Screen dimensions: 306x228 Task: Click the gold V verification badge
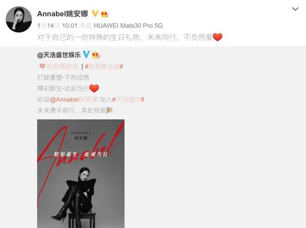click(95, 14)
